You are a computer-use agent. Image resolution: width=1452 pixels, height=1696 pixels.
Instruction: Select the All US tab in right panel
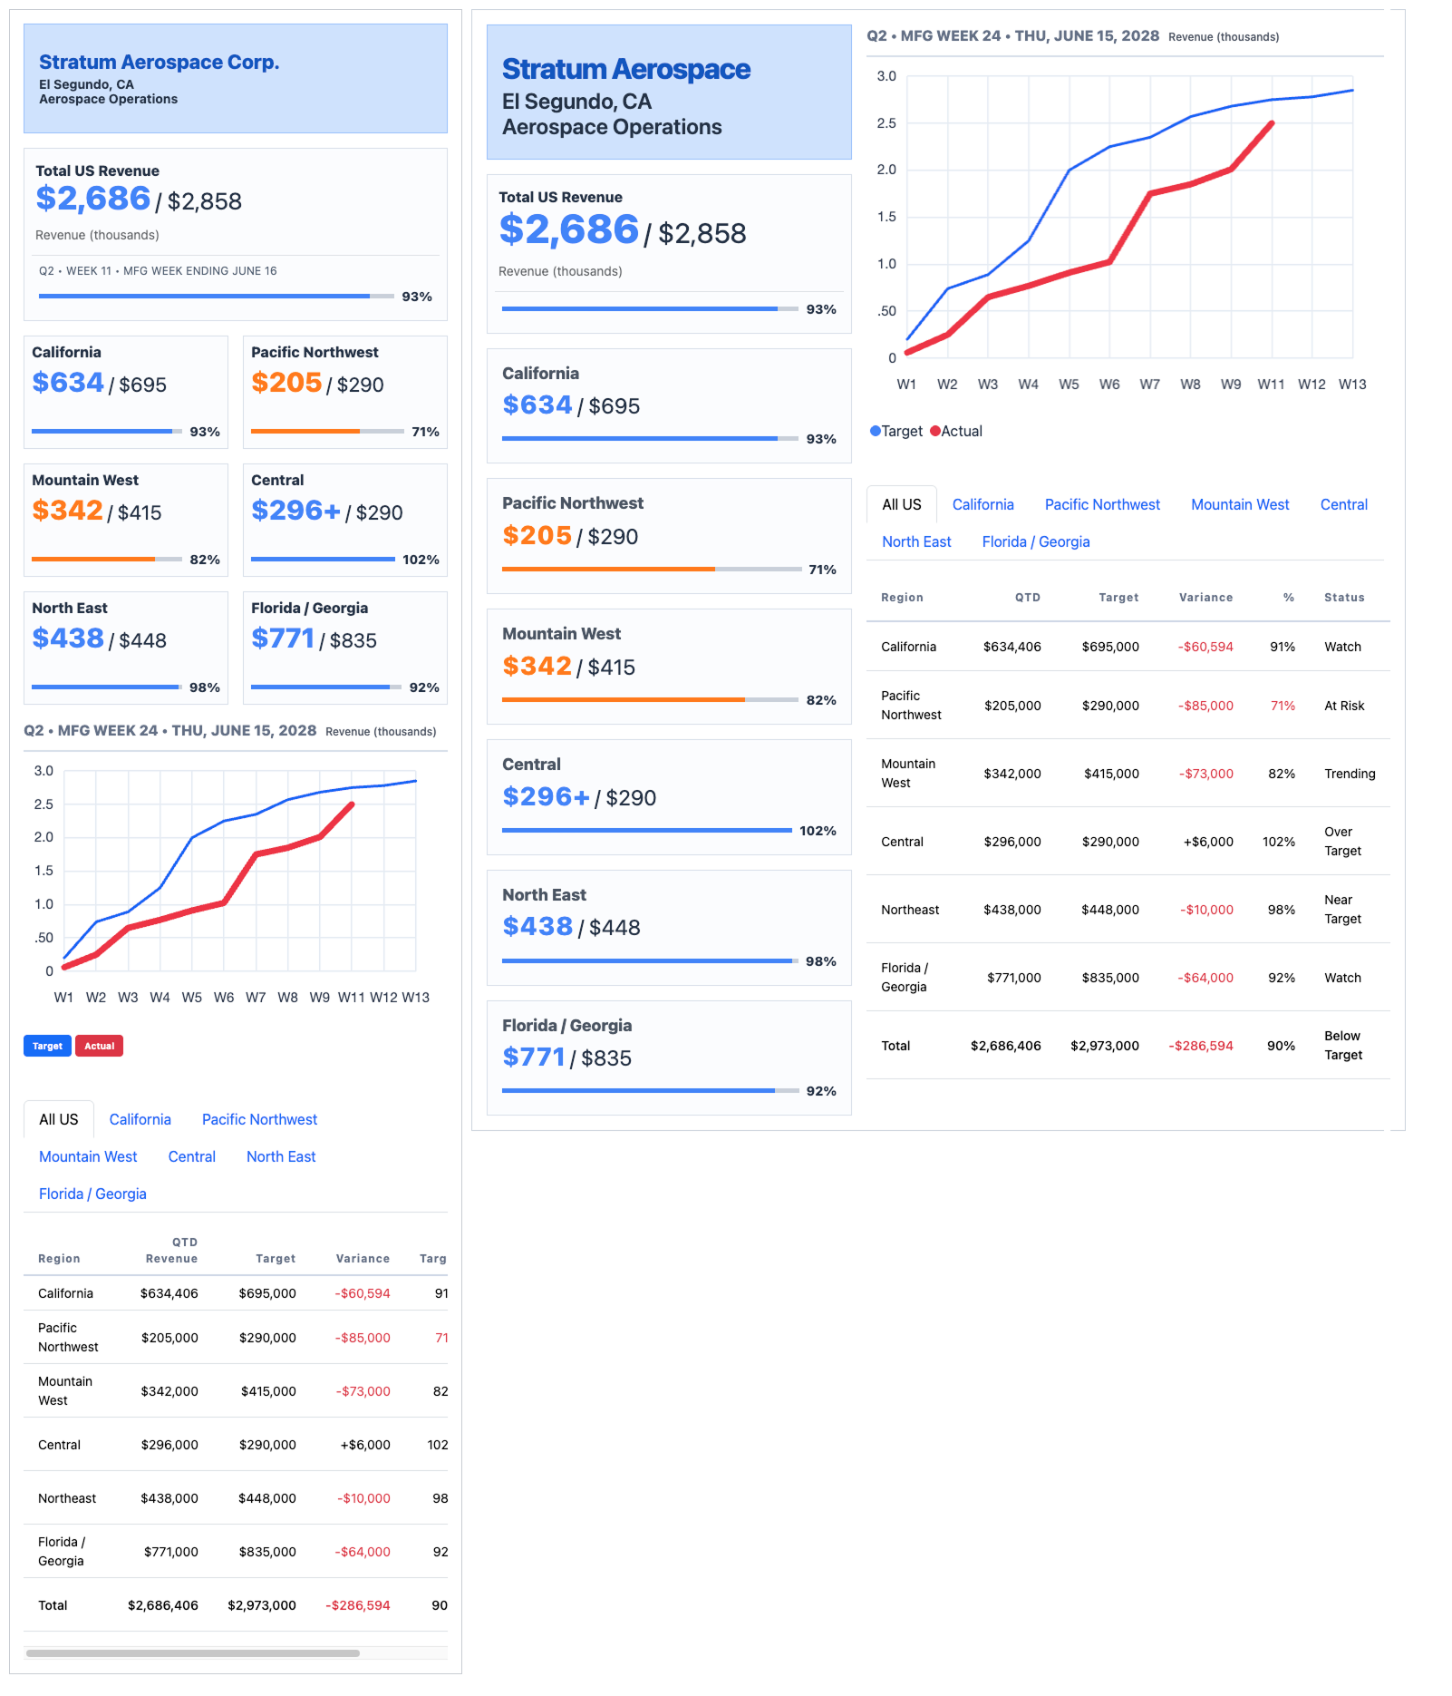[x=902, y=504]
